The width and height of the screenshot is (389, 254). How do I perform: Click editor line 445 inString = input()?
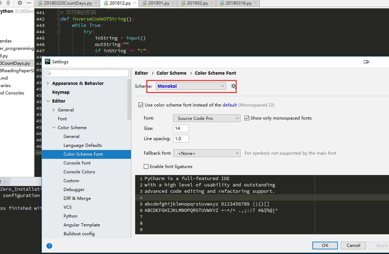click(120, 38)
